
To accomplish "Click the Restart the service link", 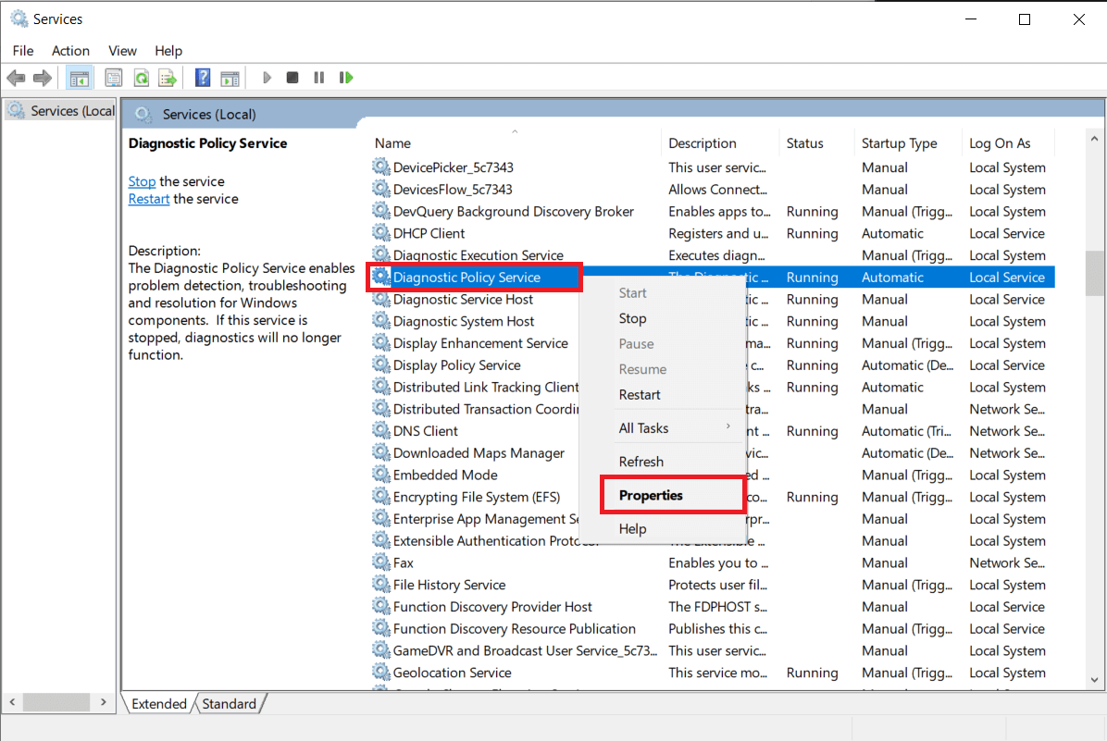I will tap(149, 199).
